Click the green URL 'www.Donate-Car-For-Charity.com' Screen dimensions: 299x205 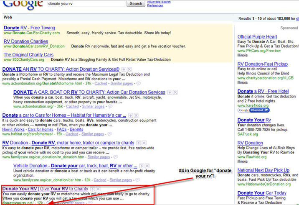point(32,33)
